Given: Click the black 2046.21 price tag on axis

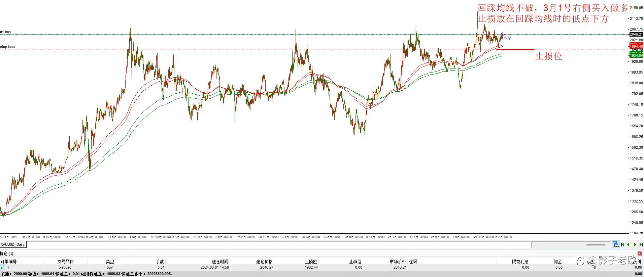Looking at the screenshot, I should [x=636, y=35].
